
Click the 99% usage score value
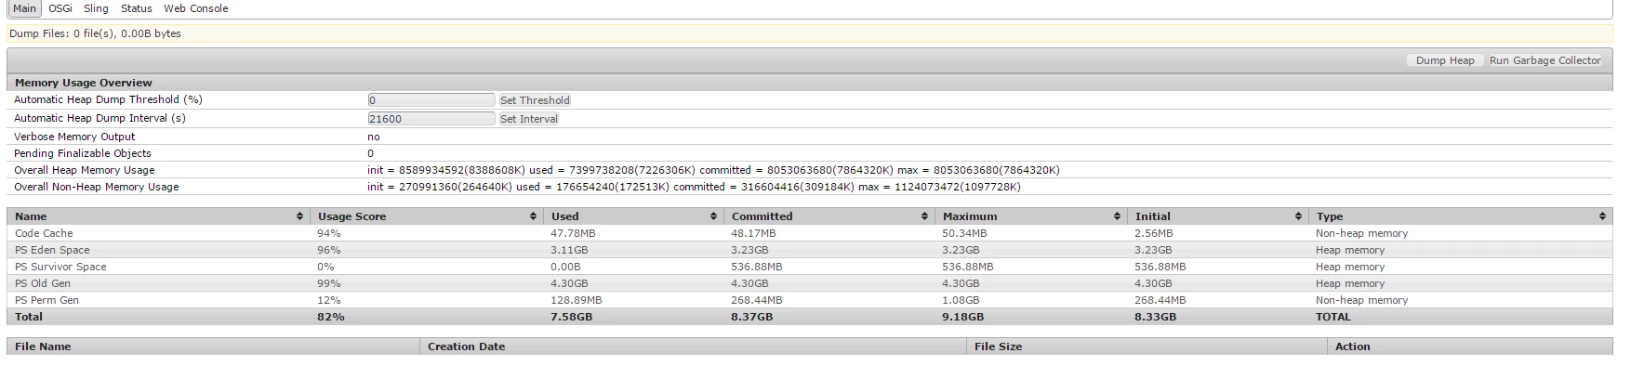point(329,283)
